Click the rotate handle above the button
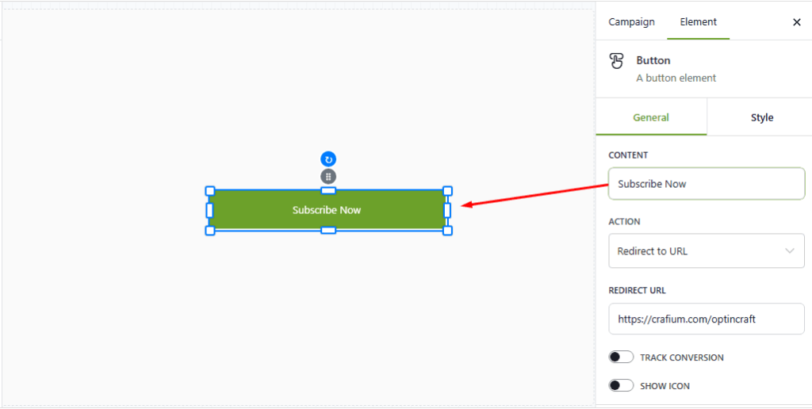The height and width of the screenshot is (409, 812). [328, 159]
